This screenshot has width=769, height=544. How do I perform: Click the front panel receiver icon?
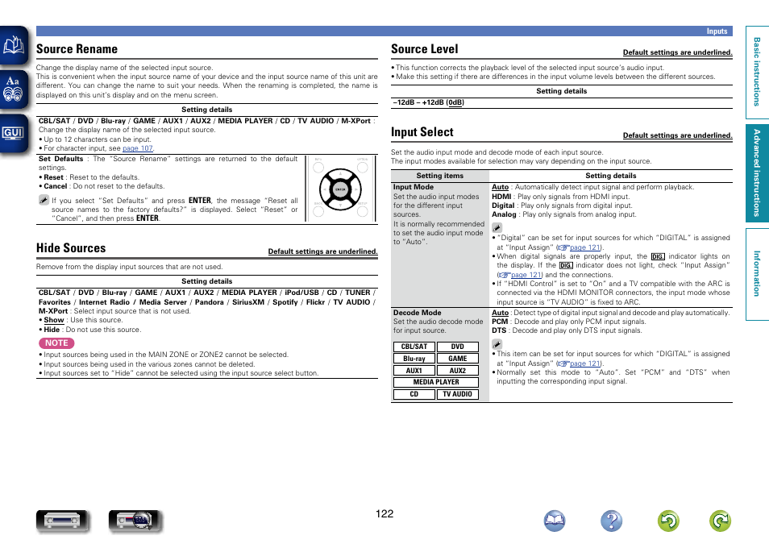tap(62, 521)
